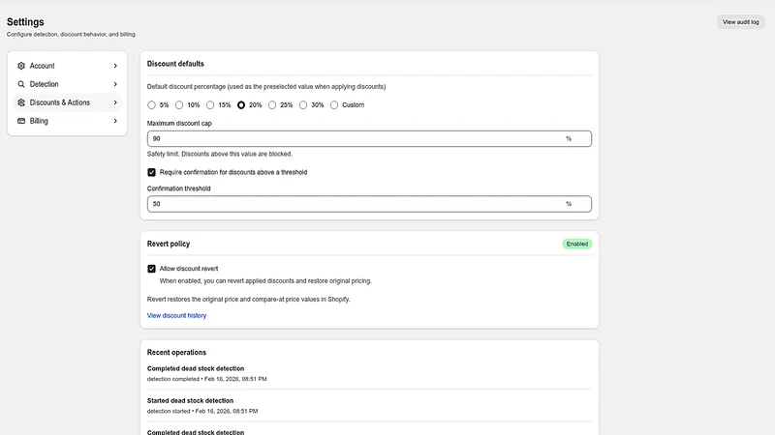Open the Detection settings section
775x435 pixels.
point(67,84)
